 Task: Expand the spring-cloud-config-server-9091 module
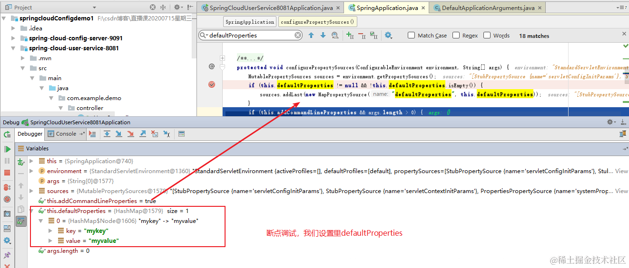coord(13,38)
